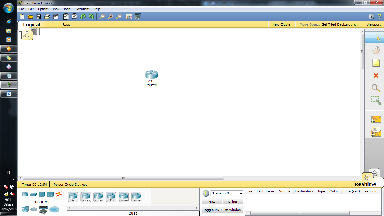
Task: Click the [Root] navigation label
Action: [66, 24]
